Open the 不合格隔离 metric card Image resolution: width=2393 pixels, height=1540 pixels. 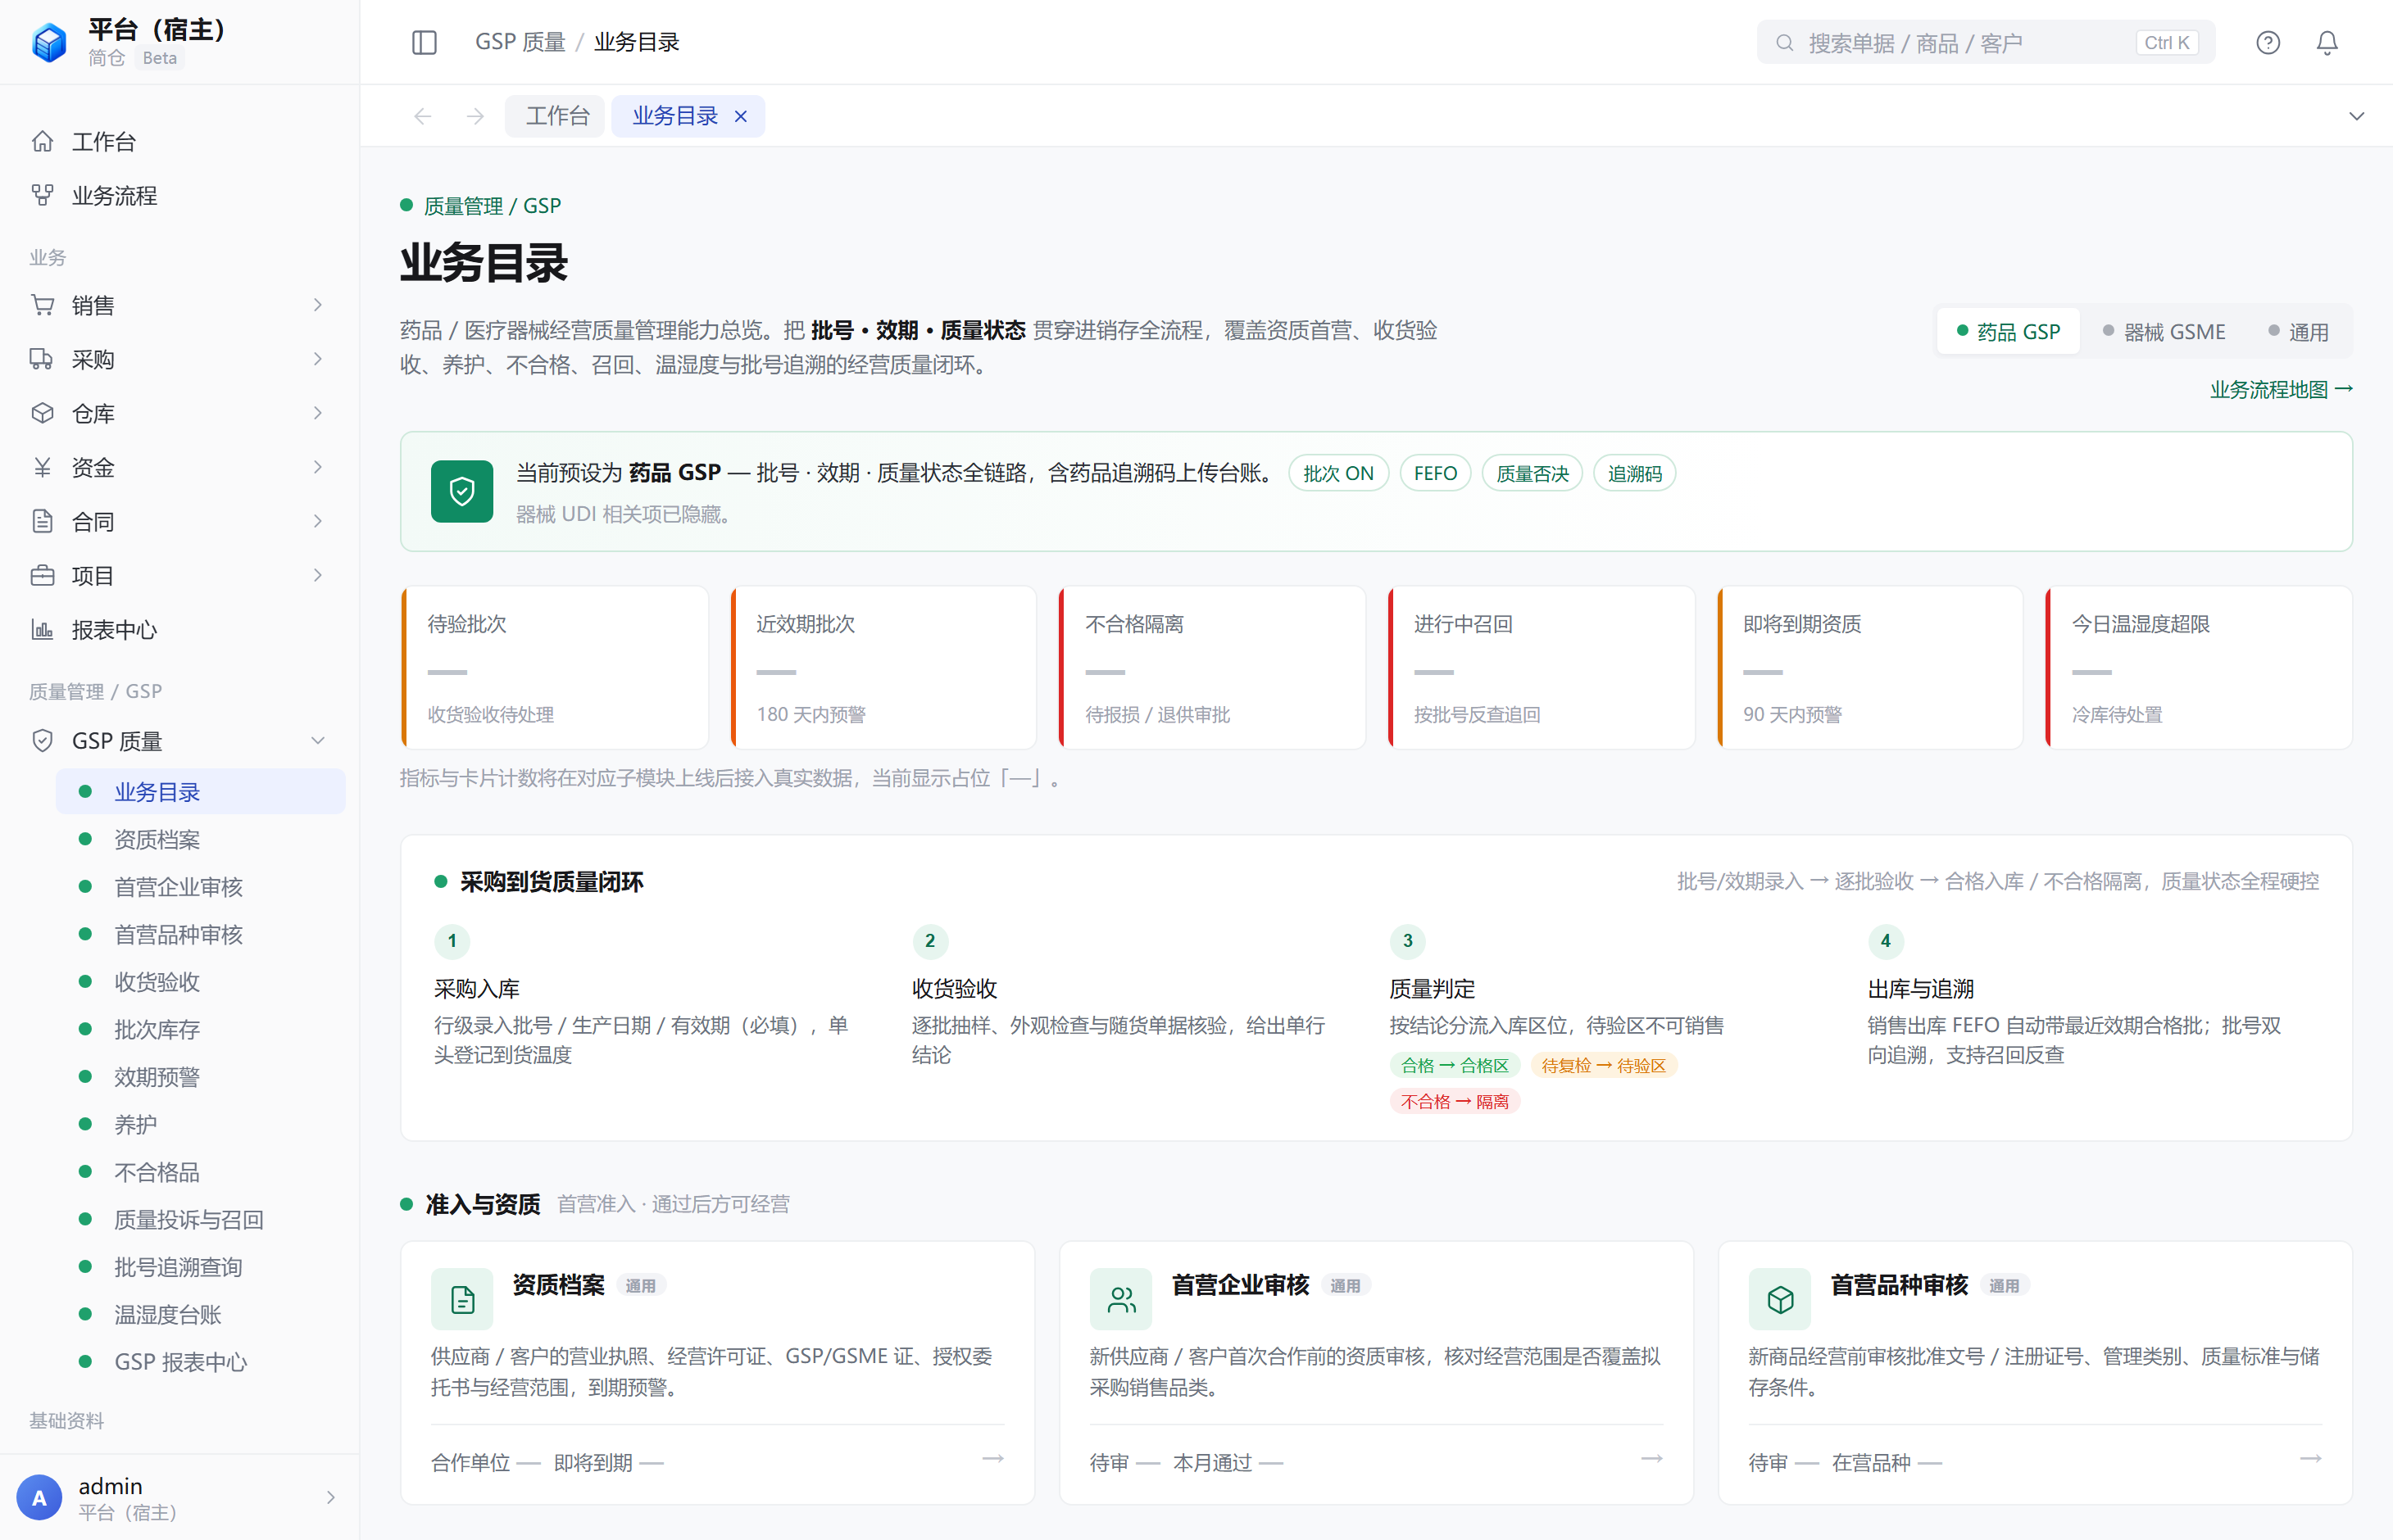[1213, 667]
